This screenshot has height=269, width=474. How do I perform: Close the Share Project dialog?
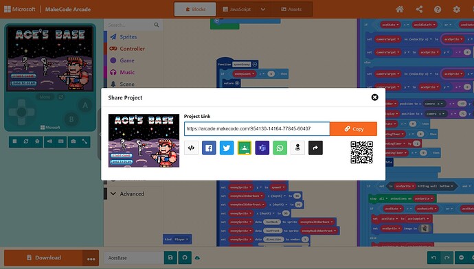coord(374,97)
